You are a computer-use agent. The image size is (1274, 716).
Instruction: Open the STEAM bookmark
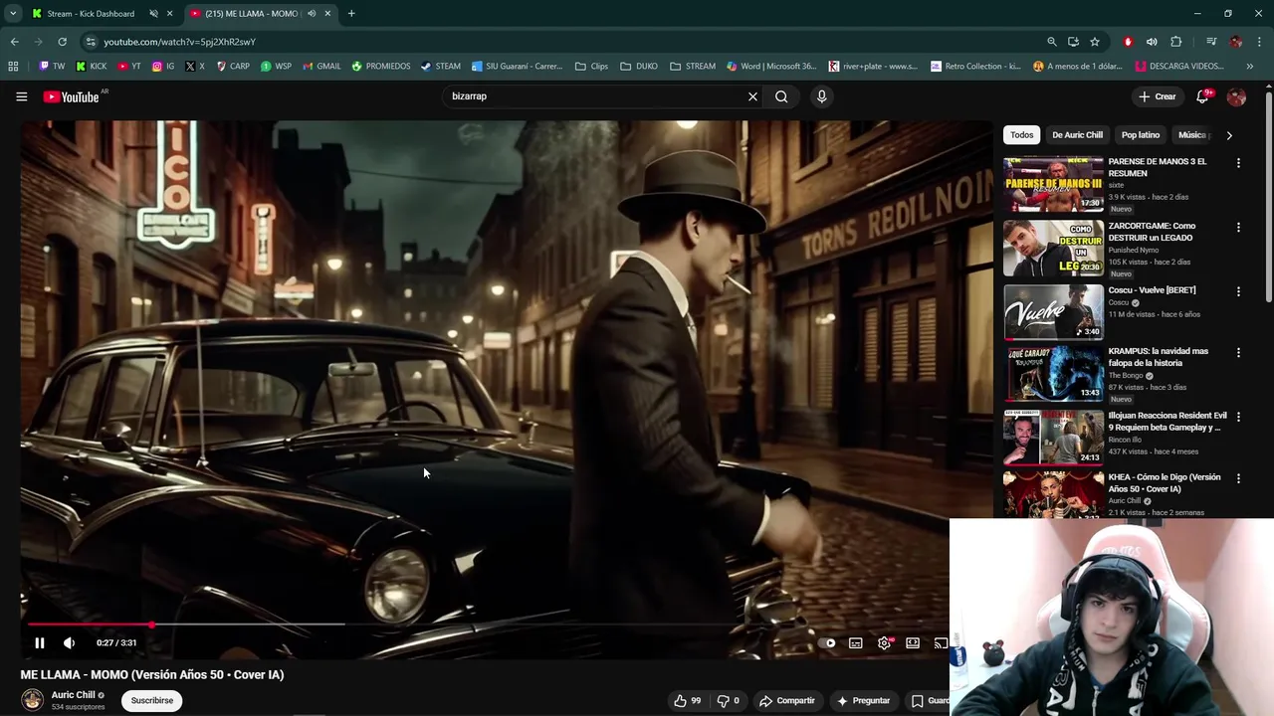click(441, 67)
